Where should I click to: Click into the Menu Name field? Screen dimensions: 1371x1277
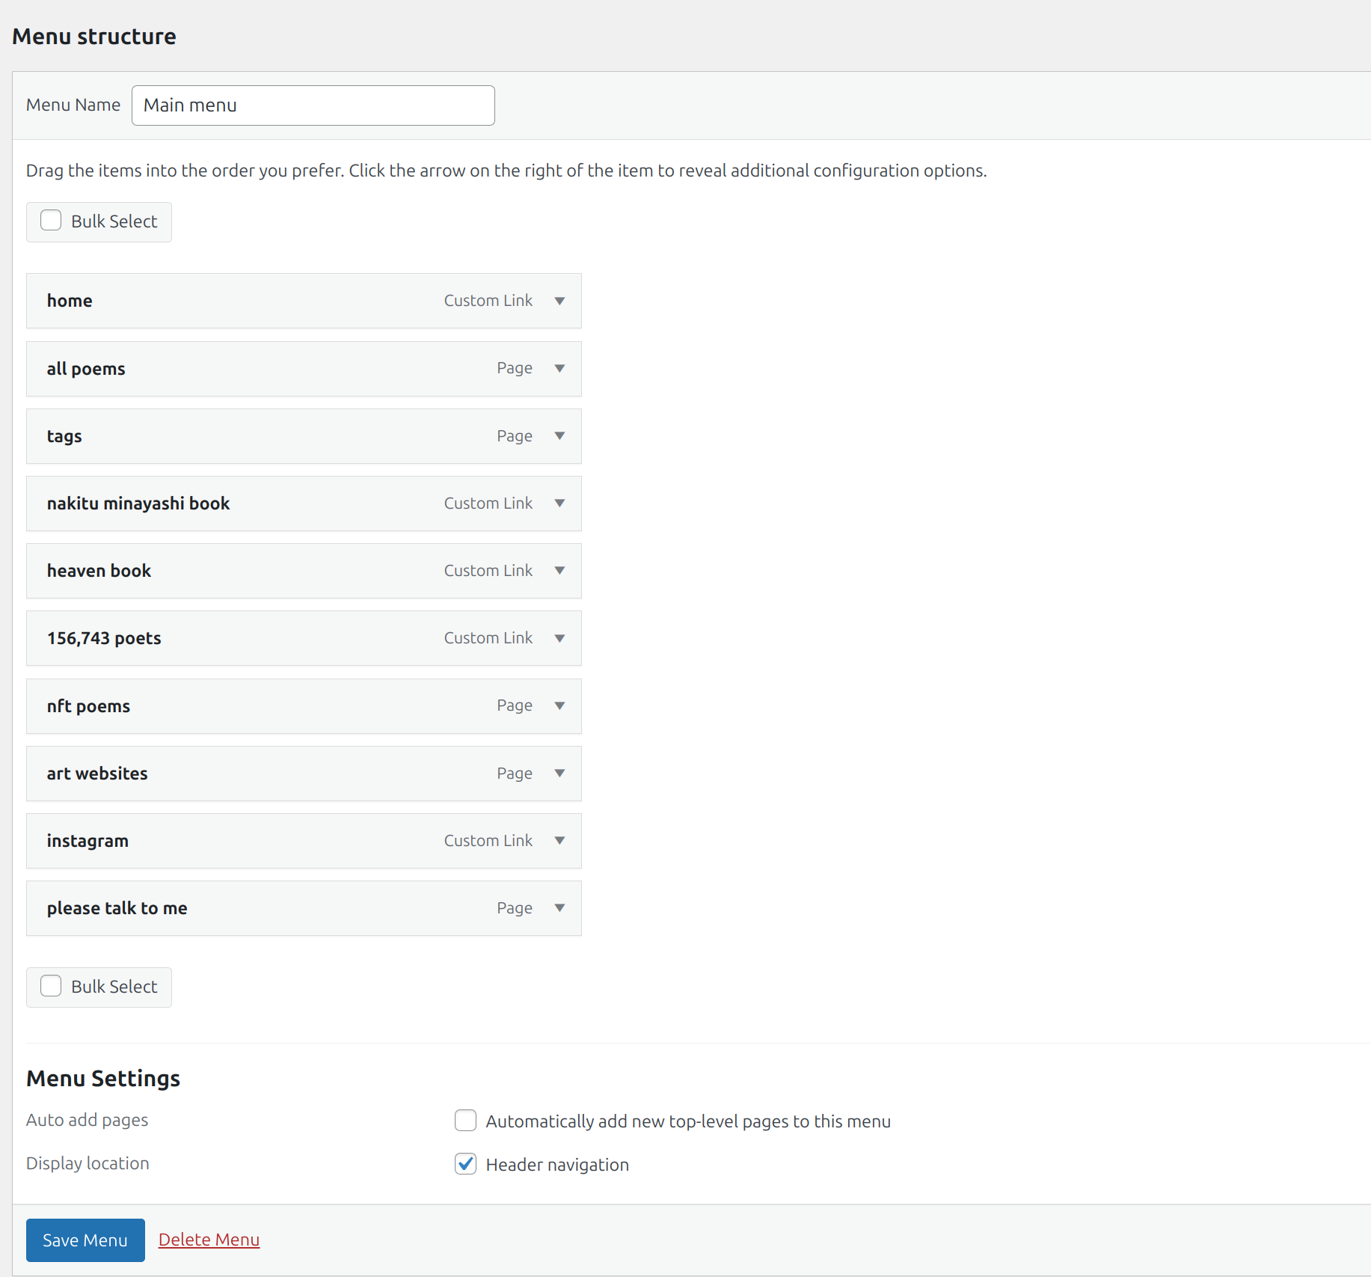point(313,105)
